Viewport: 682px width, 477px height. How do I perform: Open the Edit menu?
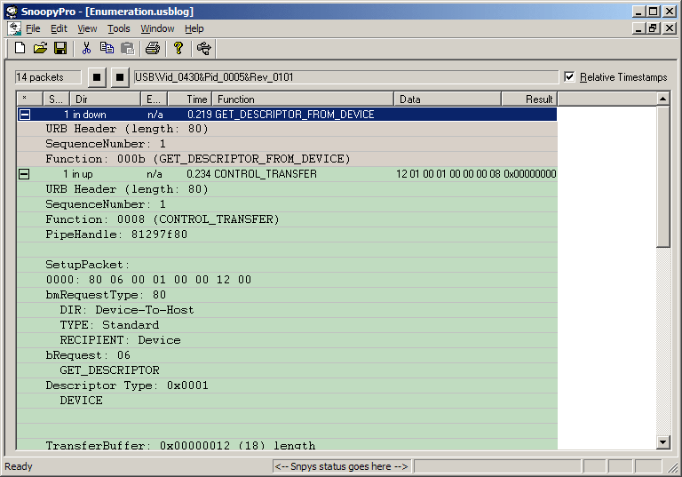tap(59, 28)
